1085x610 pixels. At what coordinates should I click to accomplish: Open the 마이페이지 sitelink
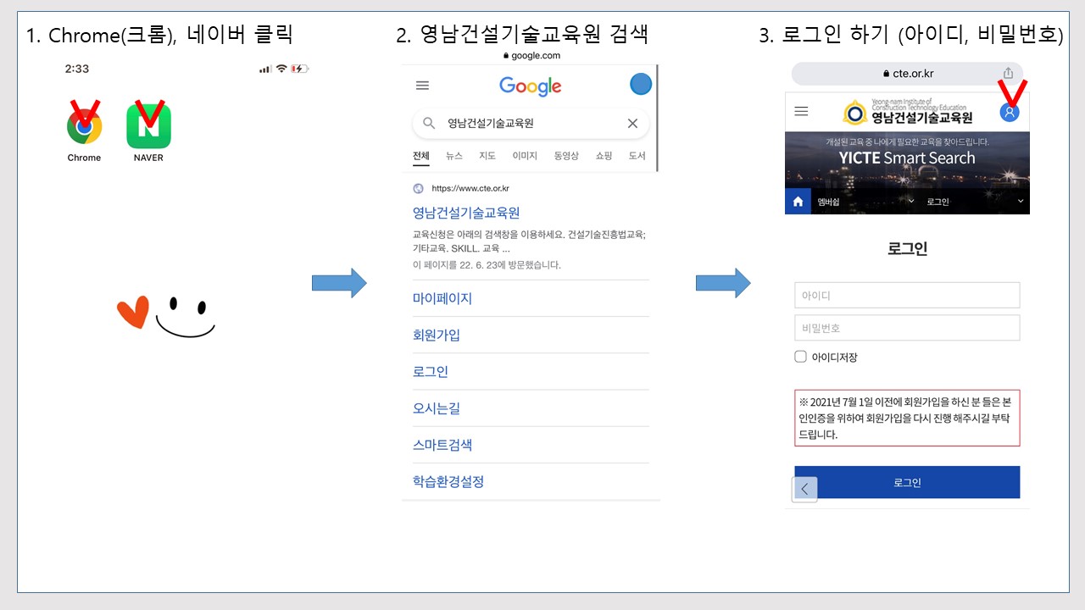(x=442, y=298)
